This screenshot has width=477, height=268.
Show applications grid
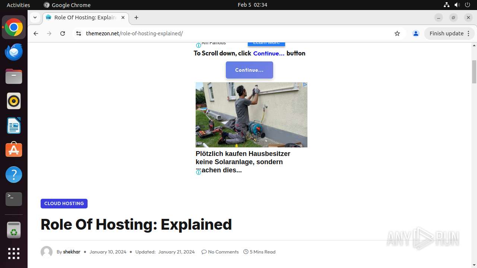14,253
